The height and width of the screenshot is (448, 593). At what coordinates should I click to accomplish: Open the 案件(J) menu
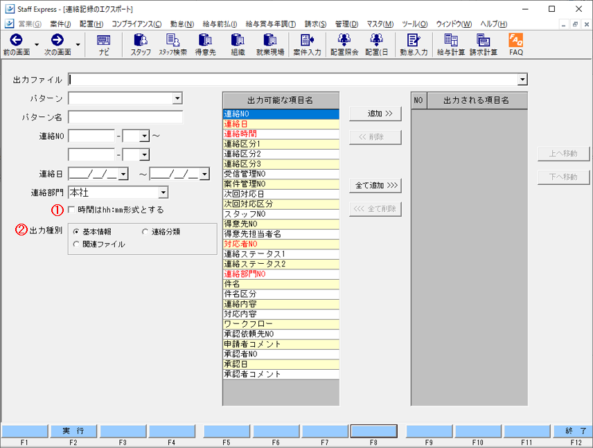click(60, 24)
